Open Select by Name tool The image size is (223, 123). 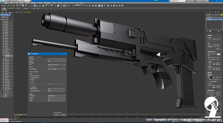pyautogui.click(x=26, y=6)
